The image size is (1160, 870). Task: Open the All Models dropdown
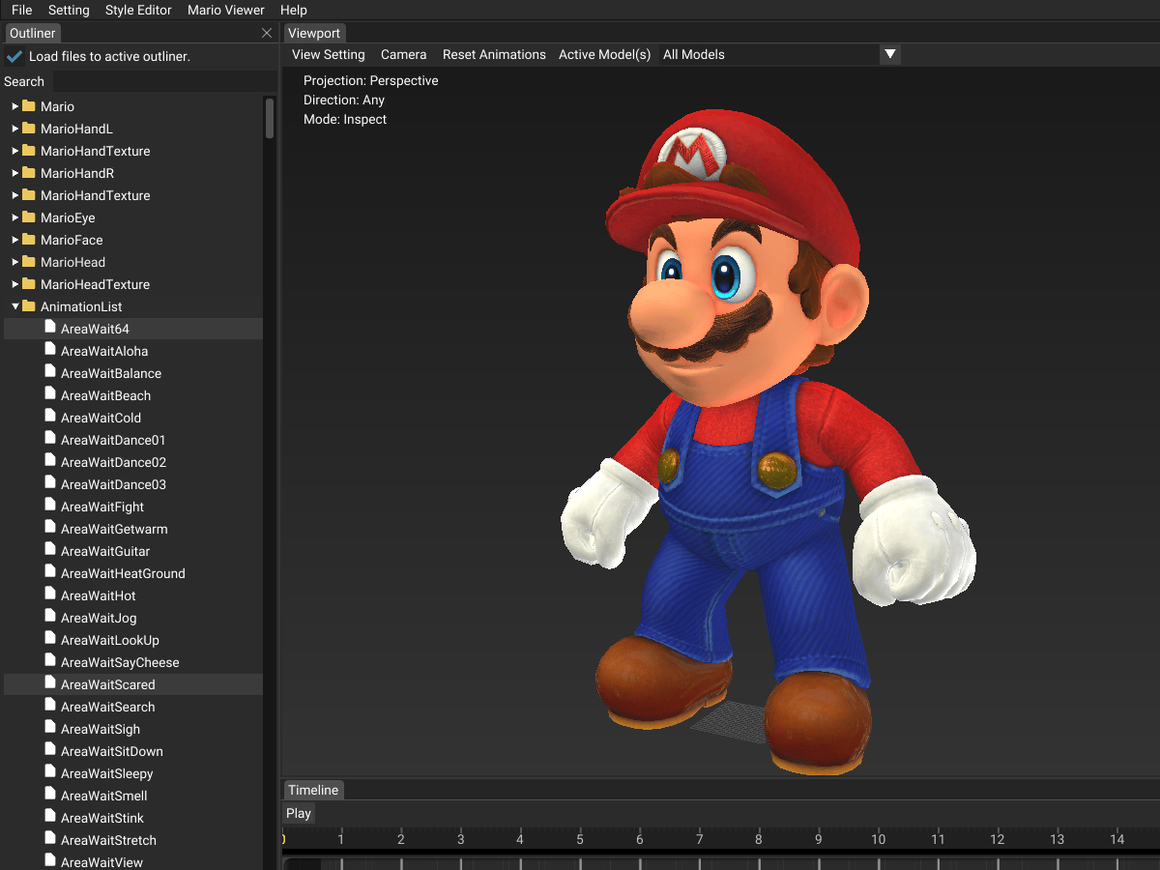888,54
